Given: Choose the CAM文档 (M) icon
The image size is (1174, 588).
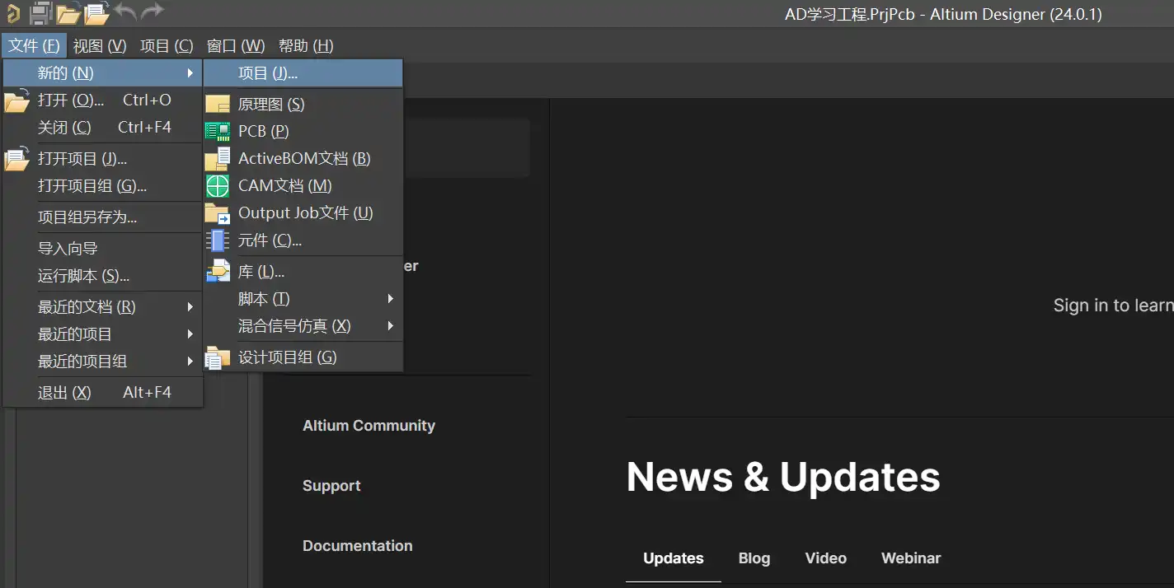Looking at the screenshot, I should [x=217, y=186].
